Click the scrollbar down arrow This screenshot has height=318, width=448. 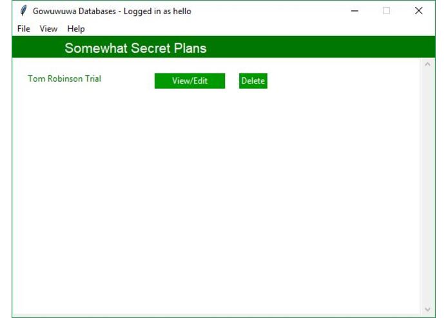[428, 309]
